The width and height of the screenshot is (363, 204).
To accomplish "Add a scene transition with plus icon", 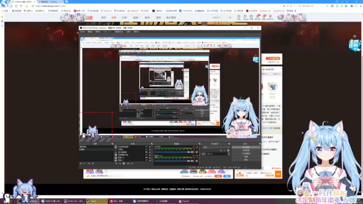I will point(221,151).
